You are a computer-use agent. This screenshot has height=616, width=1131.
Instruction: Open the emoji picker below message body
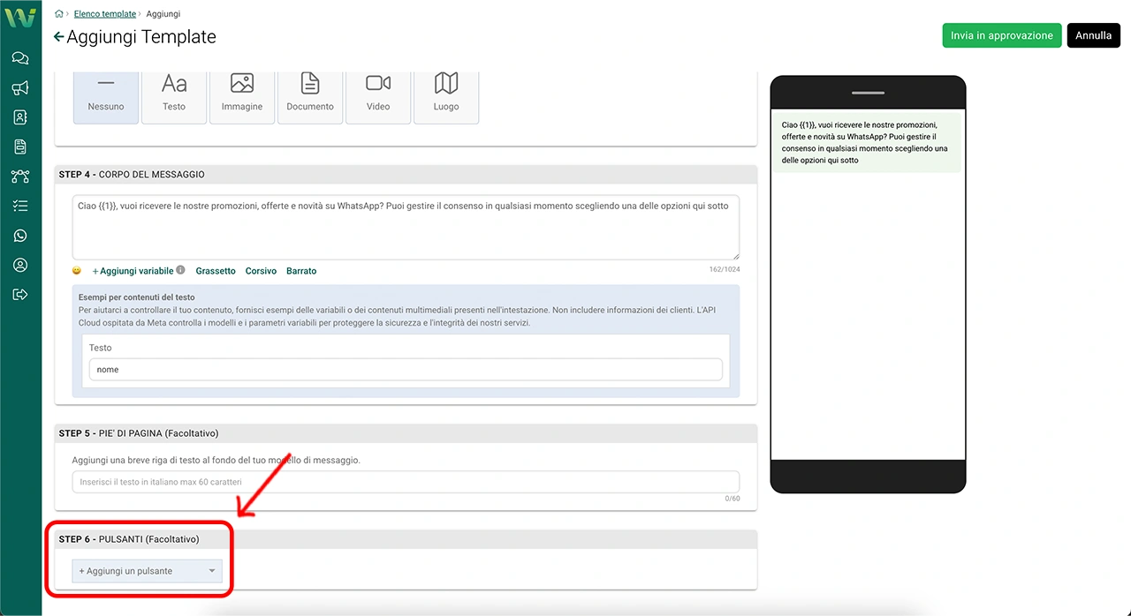pyautogui.click(x=77, y=271)
